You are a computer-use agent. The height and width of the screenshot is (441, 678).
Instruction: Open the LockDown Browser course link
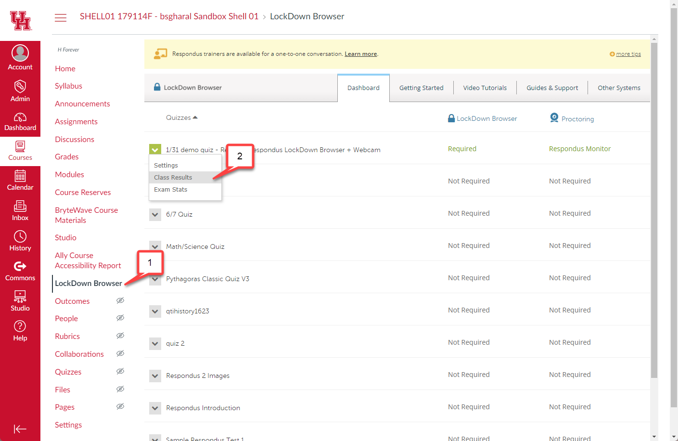88,283
